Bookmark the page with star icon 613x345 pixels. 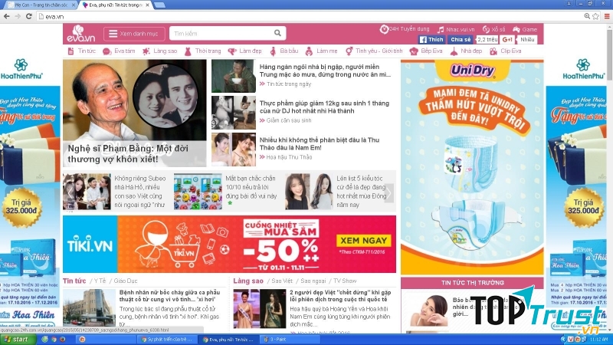point(595,15)
